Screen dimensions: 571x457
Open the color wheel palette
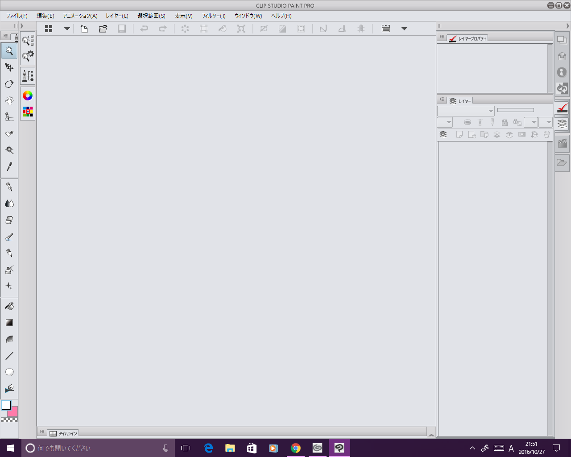click(x=28, y=96)
